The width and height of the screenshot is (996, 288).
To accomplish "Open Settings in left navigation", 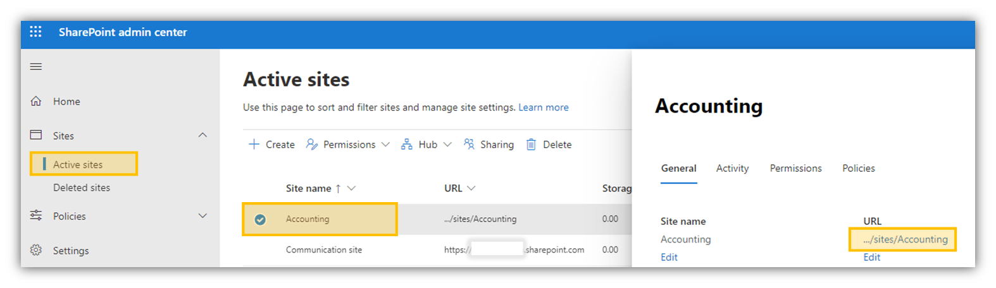I will pos(71,251).
